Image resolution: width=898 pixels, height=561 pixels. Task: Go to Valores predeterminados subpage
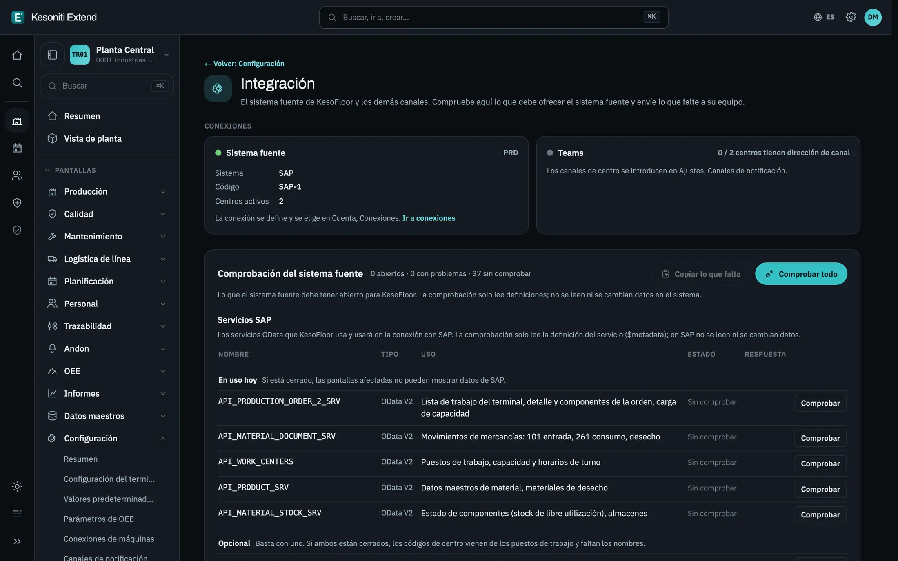click(108, 499)
